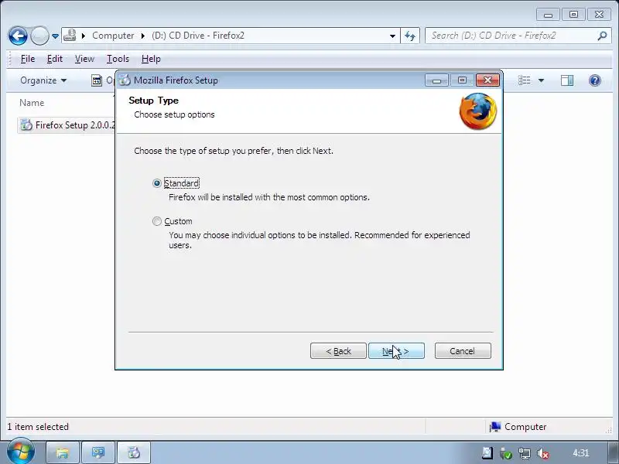
Task: Click the Refresh button beside address bar
Action: click(x=410, y=36)
